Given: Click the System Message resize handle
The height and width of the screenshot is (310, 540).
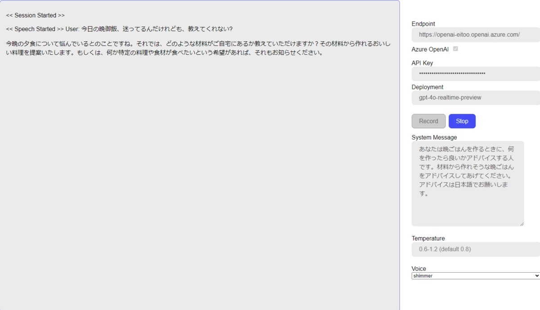Looking at the screenshot, I should pyautogui.click(x=522, y=224).
